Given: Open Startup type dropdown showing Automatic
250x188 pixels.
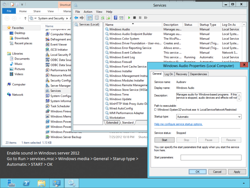Looking at the screenshot, I should coord(209,117).
